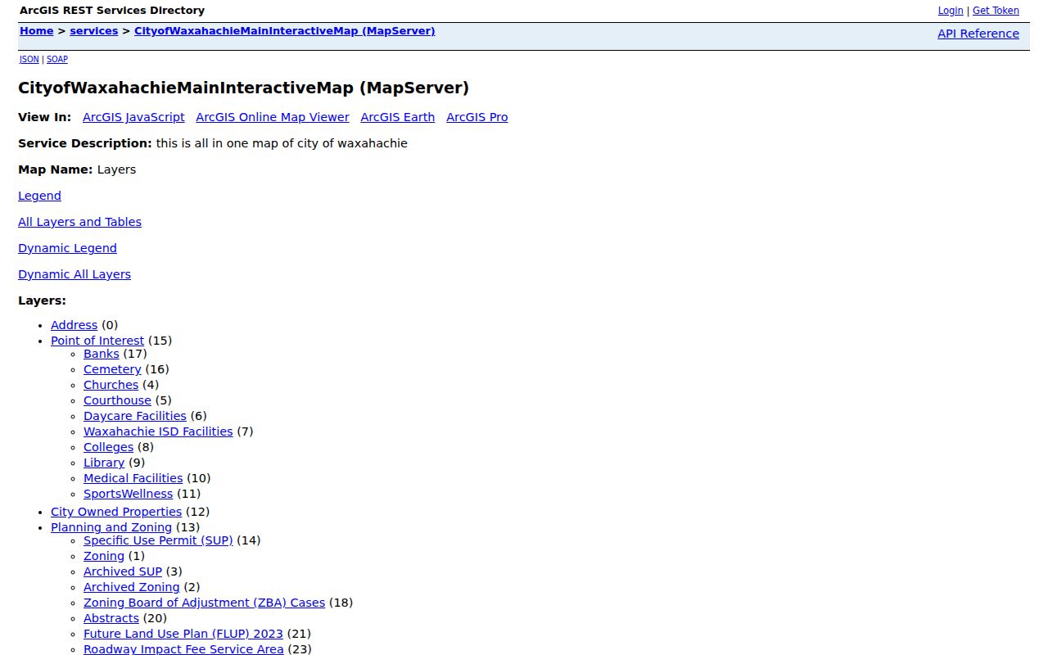This screenshot has width=1048, height=655.
Task: Open the Dynamic Legend link
Action: click(x=67, y=248)
